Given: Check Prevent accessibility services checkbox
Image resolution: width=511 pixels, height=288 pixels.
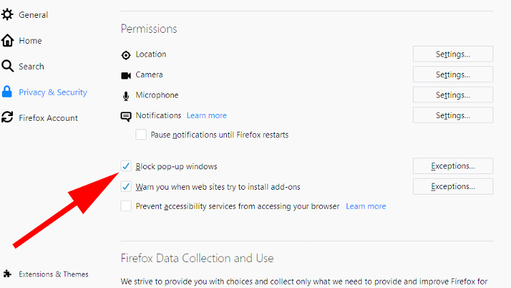Looking at the screenshot, I should [126, 206].
